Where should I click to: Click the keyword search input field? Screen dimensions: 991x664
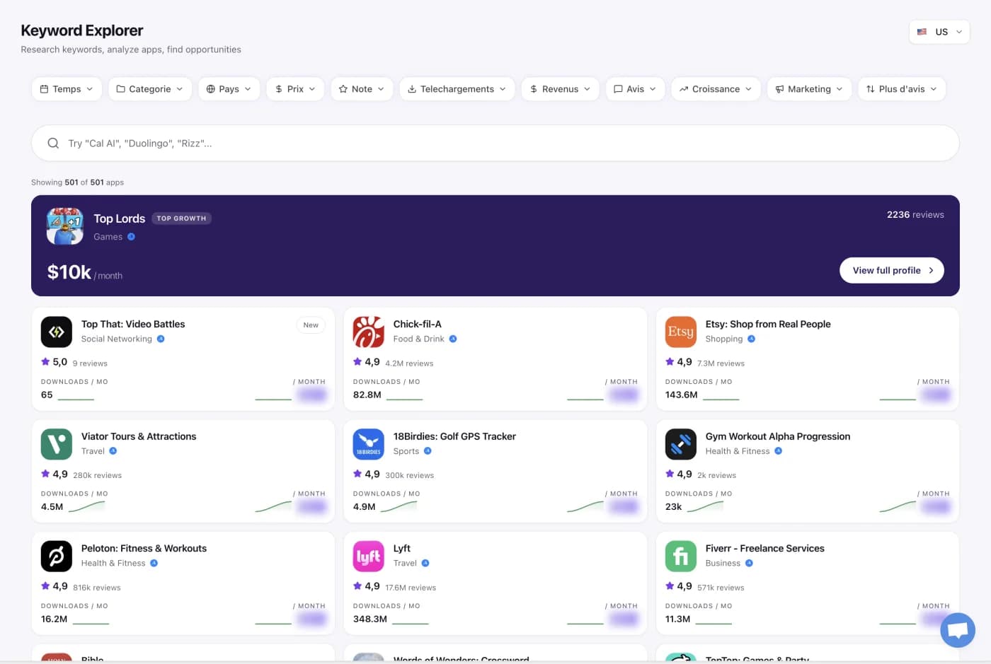tap(495, 144)
